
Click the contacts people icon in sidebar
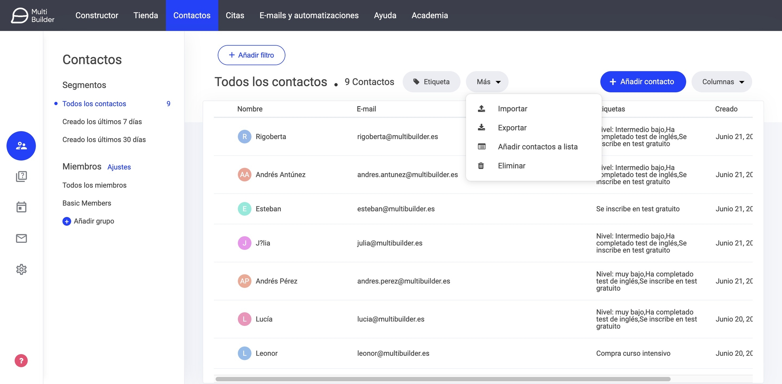pos(21,146)
